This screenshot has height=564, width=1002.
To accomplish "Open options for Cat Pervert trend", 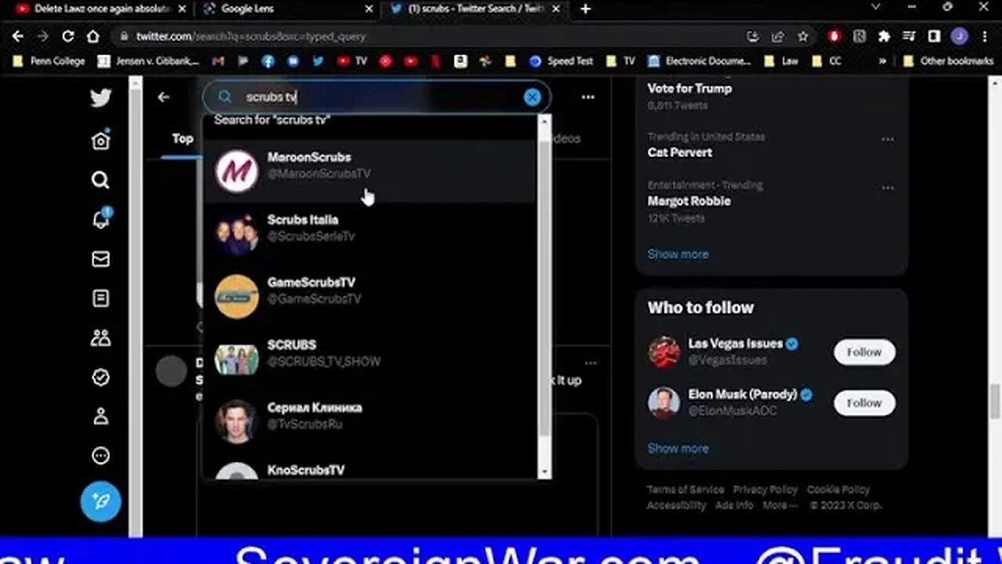I will click(888, 139).
